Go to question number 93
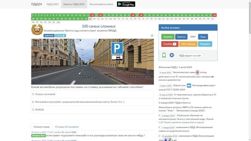 [213, 19]
